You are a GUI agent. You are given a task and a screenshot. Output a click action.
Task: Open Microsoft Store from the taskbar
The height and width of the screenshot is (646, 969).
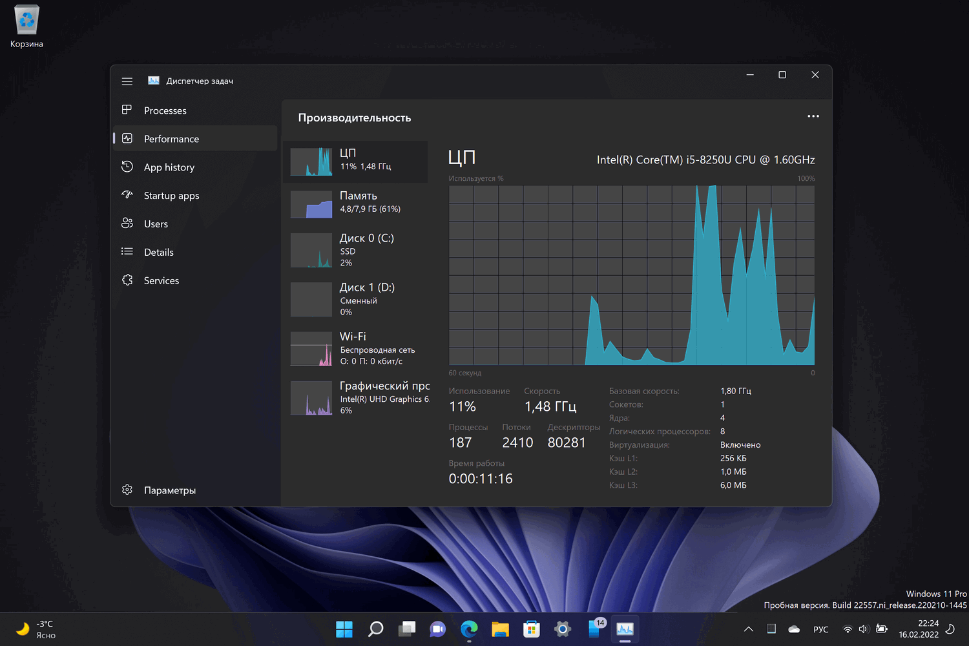click(x=532, y=629)
